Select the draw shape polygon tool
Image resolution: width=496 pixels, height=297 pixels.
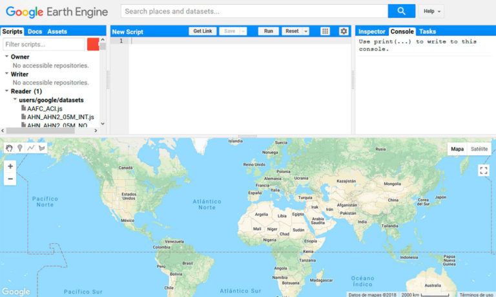41,148
